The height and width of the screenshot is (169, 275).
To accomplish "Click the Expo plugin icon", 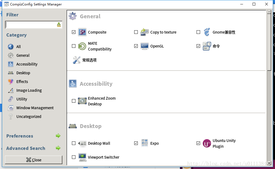I will click(x=145, y=143).
